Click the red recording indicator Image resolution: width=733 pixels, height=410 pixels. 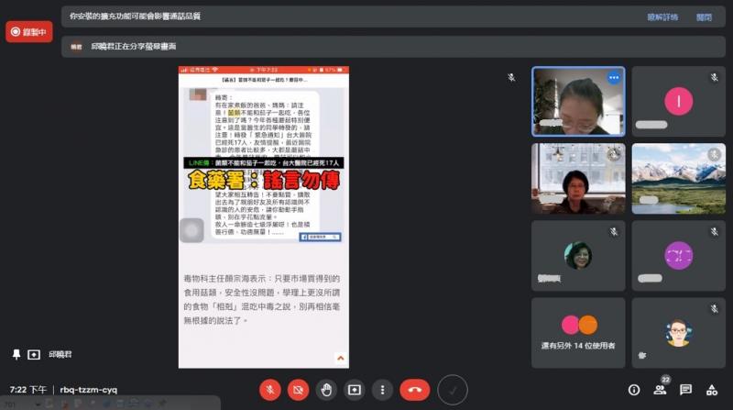click(28, 32)
